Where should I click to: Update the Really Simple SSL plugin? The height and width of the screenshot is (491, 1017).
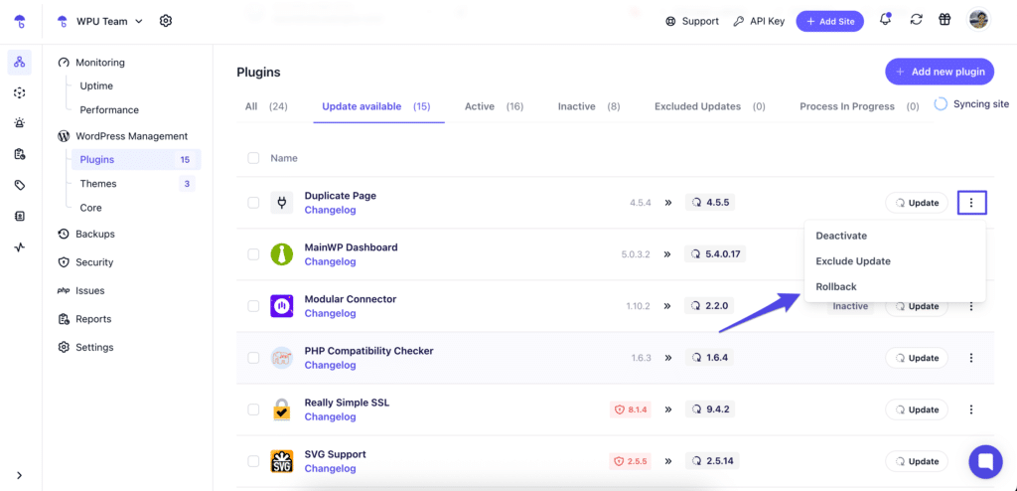coord(917,409)
